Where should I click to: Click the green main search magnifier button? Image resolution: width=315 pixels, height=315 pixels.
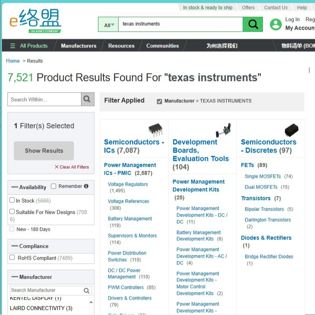pos(253,25)
